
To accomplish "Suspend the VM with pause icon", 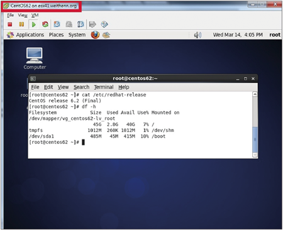I will coord(21,25).
